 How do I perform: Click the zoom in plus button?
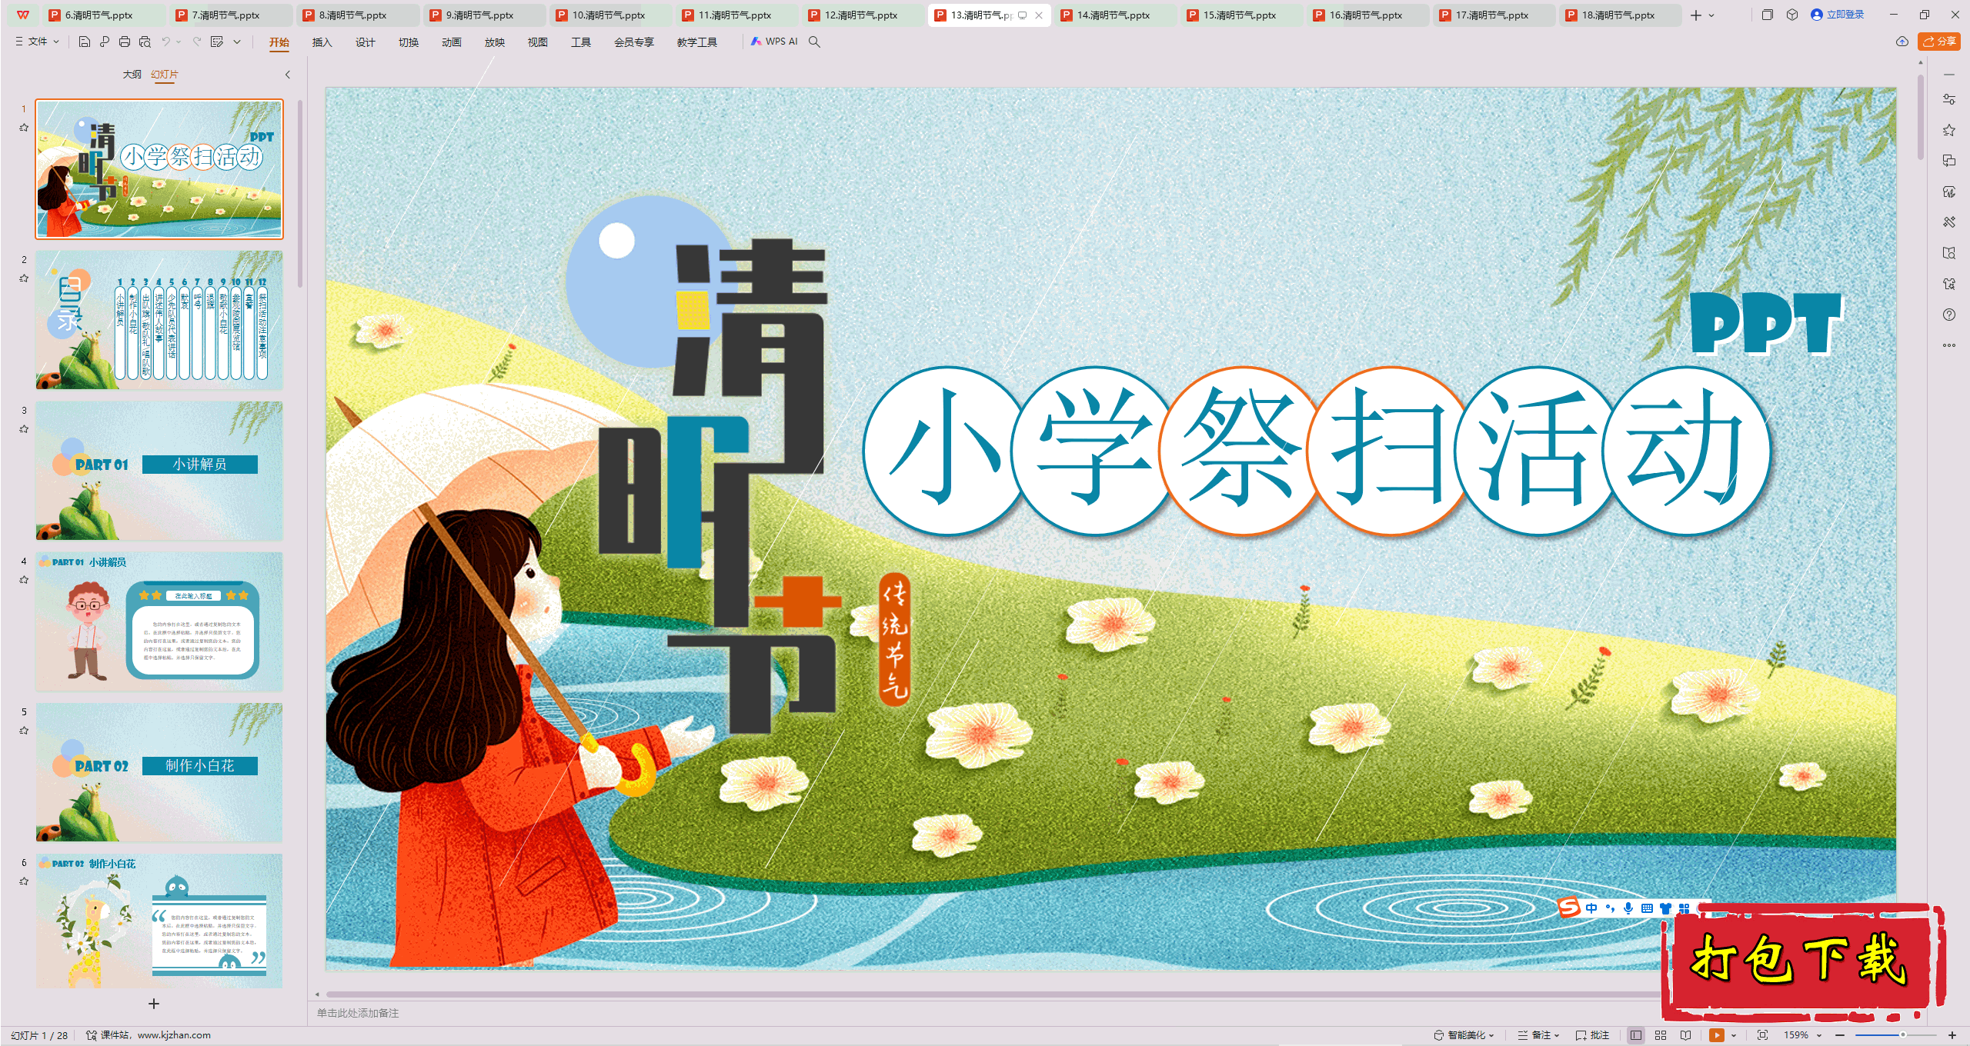click(1952, 1035)
